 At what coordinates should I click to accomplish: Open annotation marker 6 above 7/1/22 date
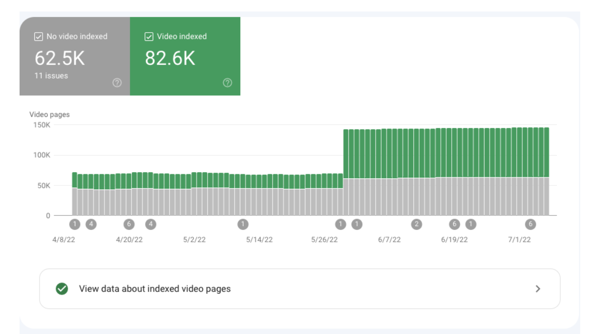pyautogui.click(x=530, y=224)
